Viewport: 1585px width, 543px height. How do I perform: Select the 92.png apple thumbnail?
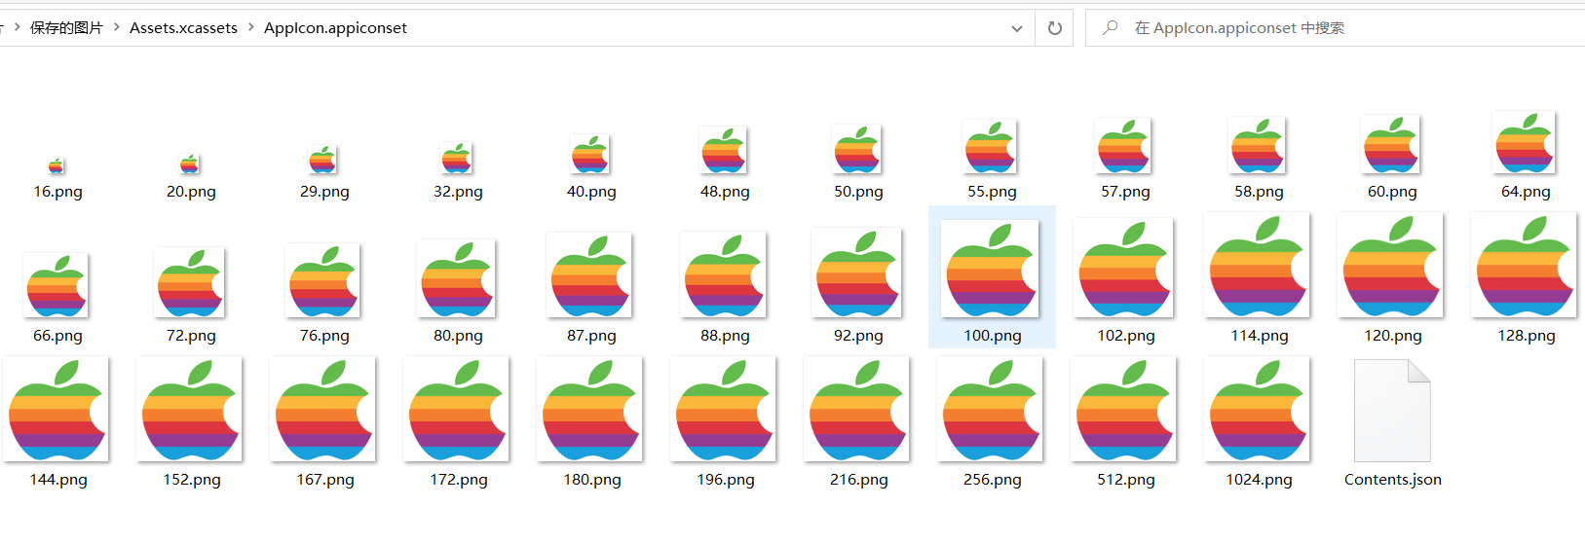(857, 272)
